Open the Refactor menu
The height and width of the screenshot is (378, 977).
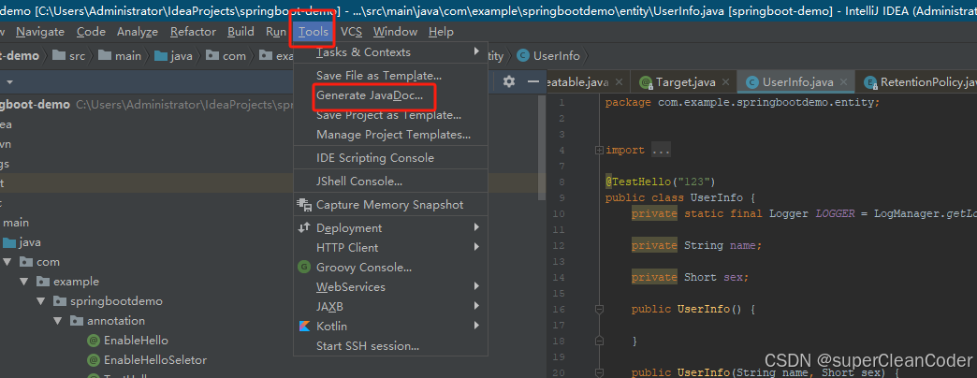pos(193,31)
